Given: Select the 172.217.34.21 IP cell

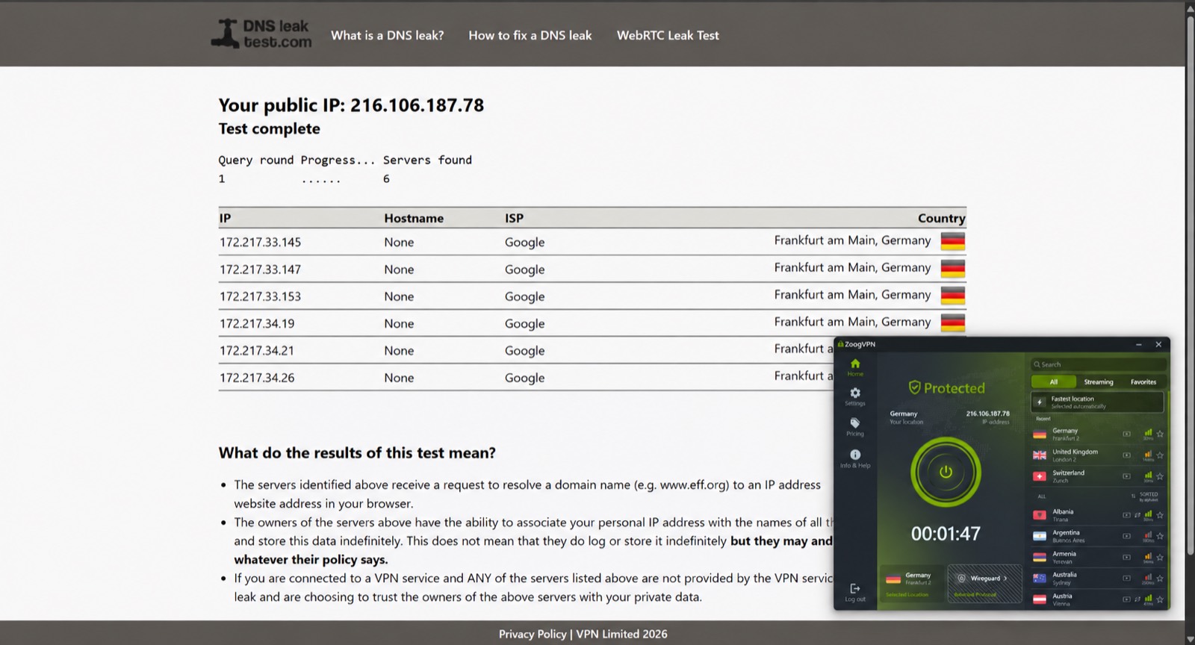Looking at the screenshot, I should pyautogui.click(x=257, y=350).
